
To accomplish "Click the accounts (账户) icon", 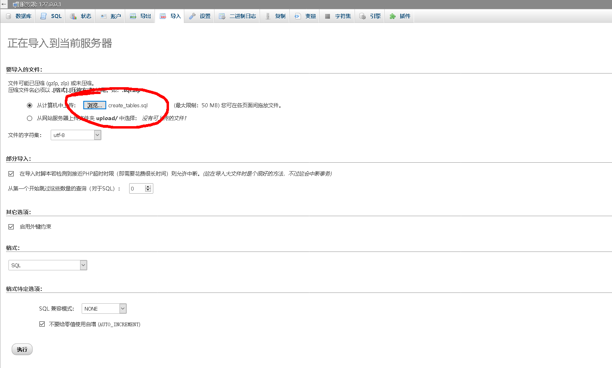I will [103, 16].
